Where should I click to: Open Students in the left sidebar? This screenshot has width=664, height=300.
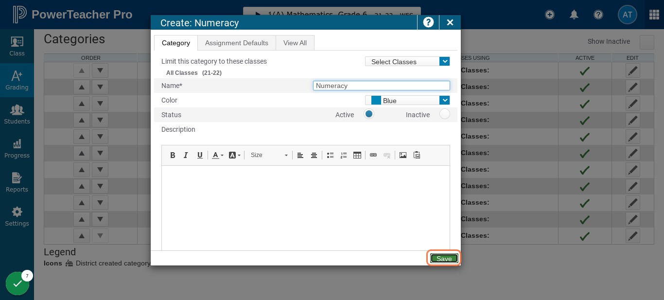pos(17,114)
